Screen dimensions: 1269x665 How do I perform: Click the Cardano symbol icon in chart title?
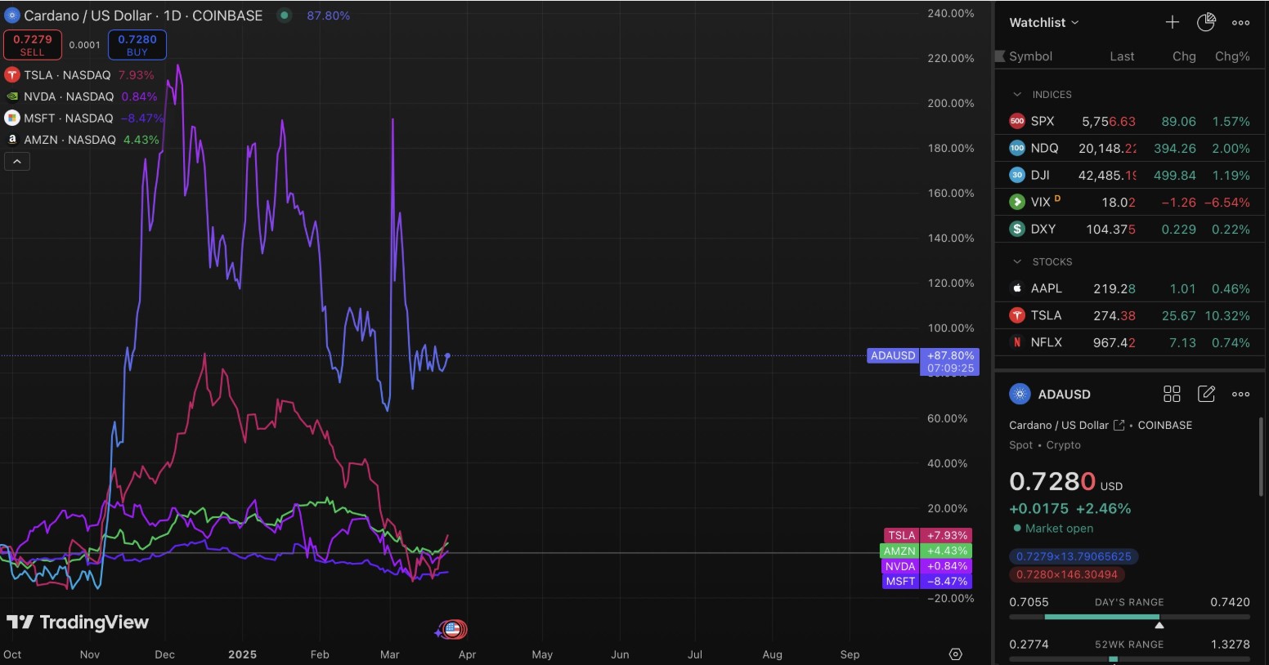[x=11, y=16]
